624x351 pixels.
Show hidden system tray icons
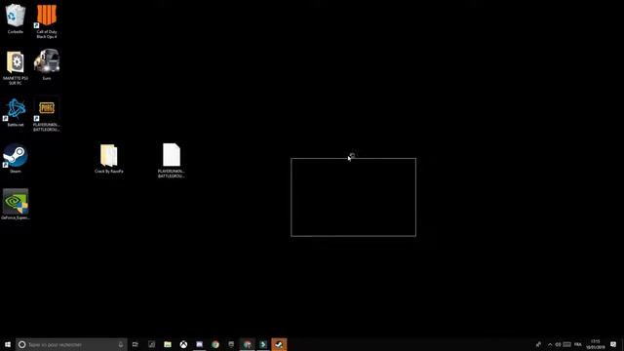(x=550, y=344)
